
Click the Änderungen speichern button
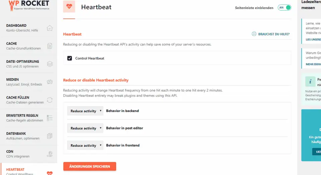(90, 166)
